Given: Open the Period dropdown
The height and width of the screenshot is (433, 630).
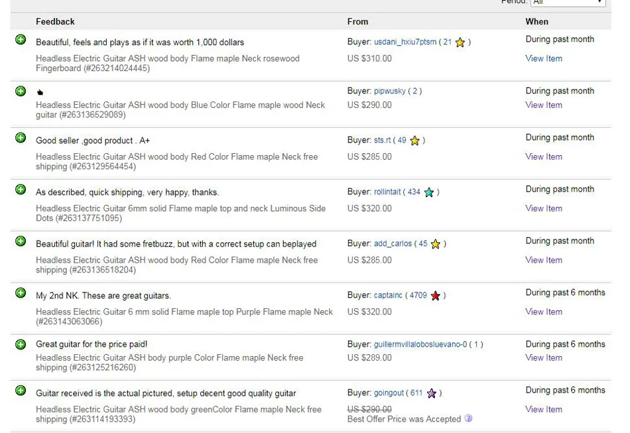Looking at the screenshot, I should [x=568, y=3].
